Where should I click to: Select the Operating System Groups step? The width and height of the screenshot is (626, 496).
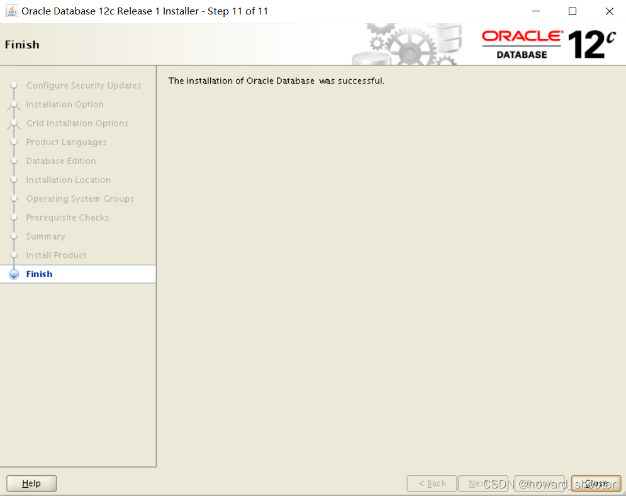[x=80, y=198]
